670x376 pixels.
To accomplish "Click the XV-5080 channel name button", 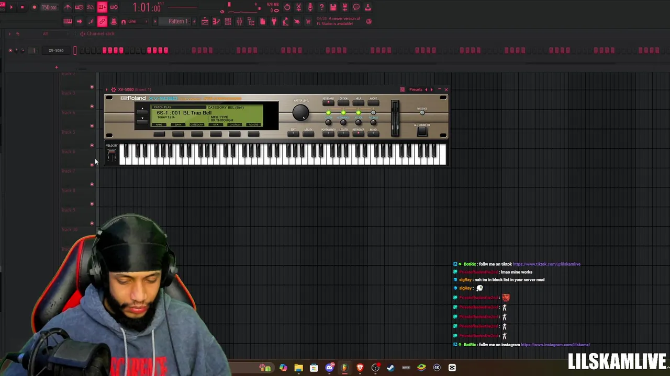I will [x=56, y=50].
